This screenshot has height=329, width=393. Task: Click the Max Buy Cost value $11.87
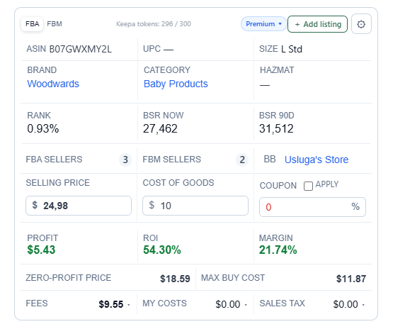point(351,279)
